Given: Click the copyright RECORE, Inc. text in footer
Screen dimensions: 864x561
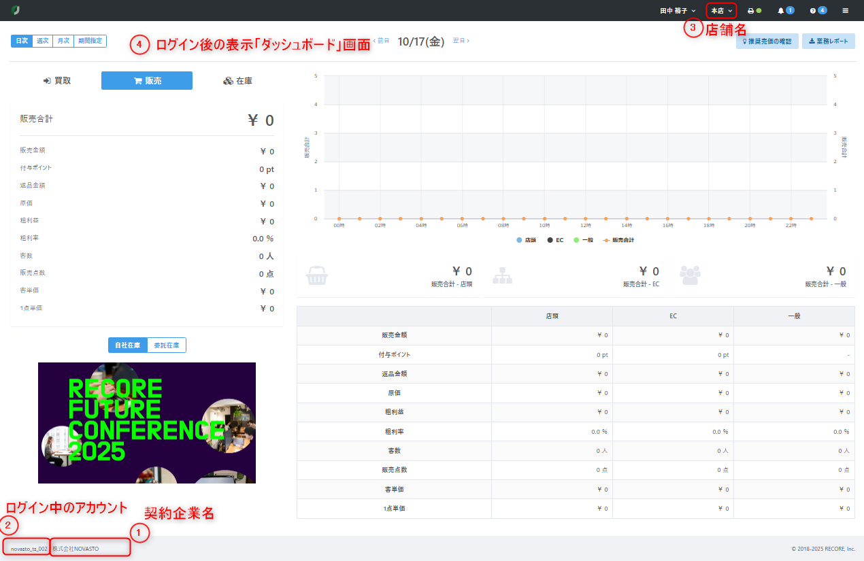Looking at the screenshot, I should pos(823,549).
